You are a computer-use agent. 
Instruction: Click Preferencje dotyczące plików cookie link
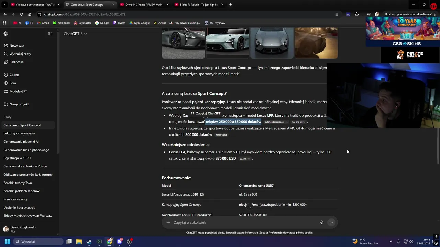pyautogui.click(x=291, y=233)
